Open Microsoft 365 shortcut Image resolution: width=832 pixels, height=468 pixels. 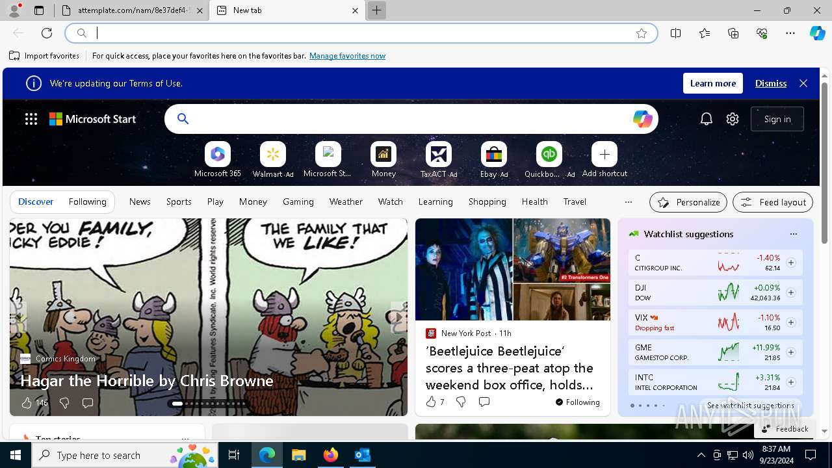[218, 160]
